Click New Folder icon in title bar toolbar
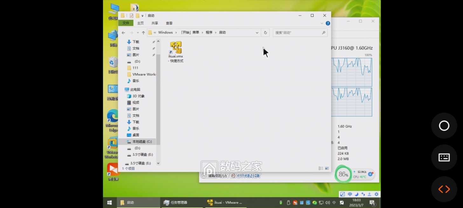 (x=137, y=16)
